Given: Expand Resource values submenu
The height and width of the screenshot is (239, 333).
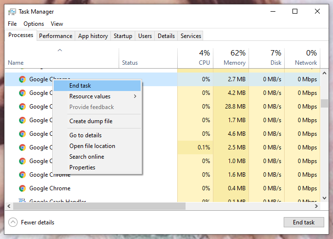Looking at the screenshot, I should 97,96.
